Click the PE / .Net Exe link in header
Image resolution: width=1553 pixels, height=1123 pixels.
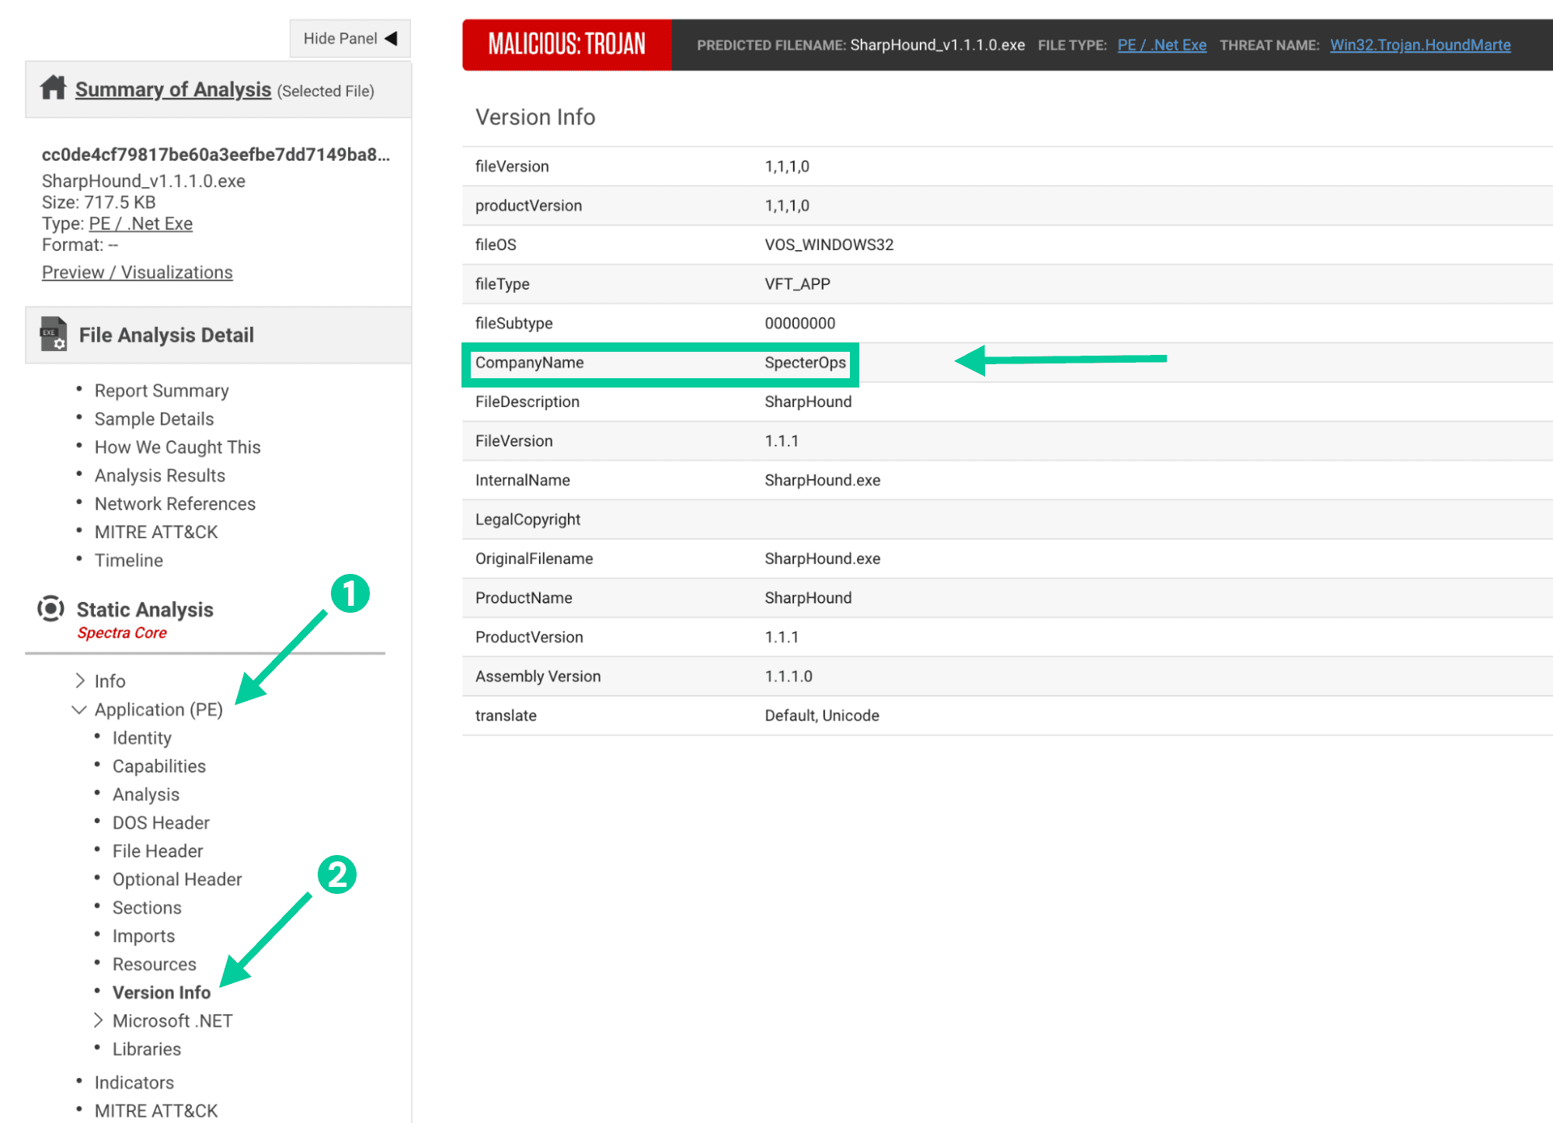pyautogui.click(x=1161, y=45)
